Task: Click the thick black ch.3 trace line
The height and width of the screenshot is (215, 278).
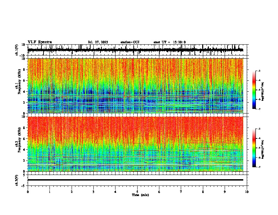Action: [135, 180]
